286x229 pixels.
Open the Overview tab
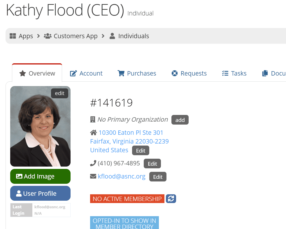tap(37, 73)
